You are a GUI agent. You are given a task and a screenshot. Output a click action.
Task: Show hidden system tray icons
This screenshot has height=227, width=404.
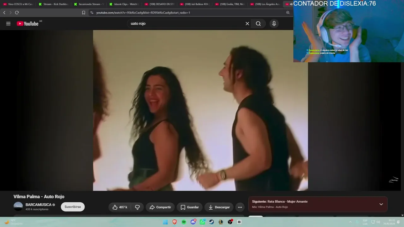[x=350, y=222]
